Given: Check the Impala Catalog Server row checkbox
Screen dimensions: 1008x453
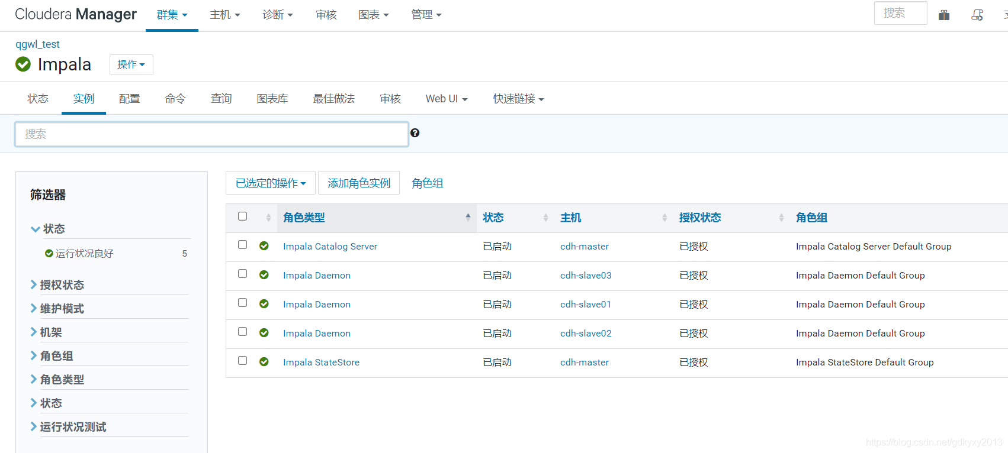Looking at the screenshot, I should tap(242, 244).
